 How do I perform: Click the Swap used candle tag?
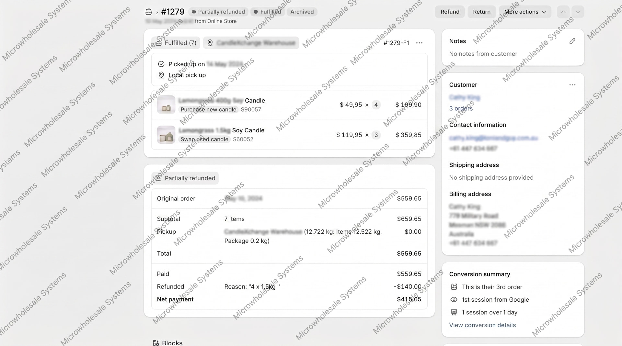click(204, 140)
